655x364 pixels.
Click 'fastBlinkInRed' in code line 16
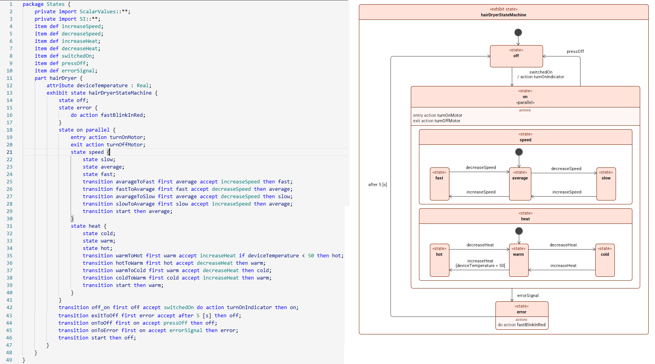point(123,115)
